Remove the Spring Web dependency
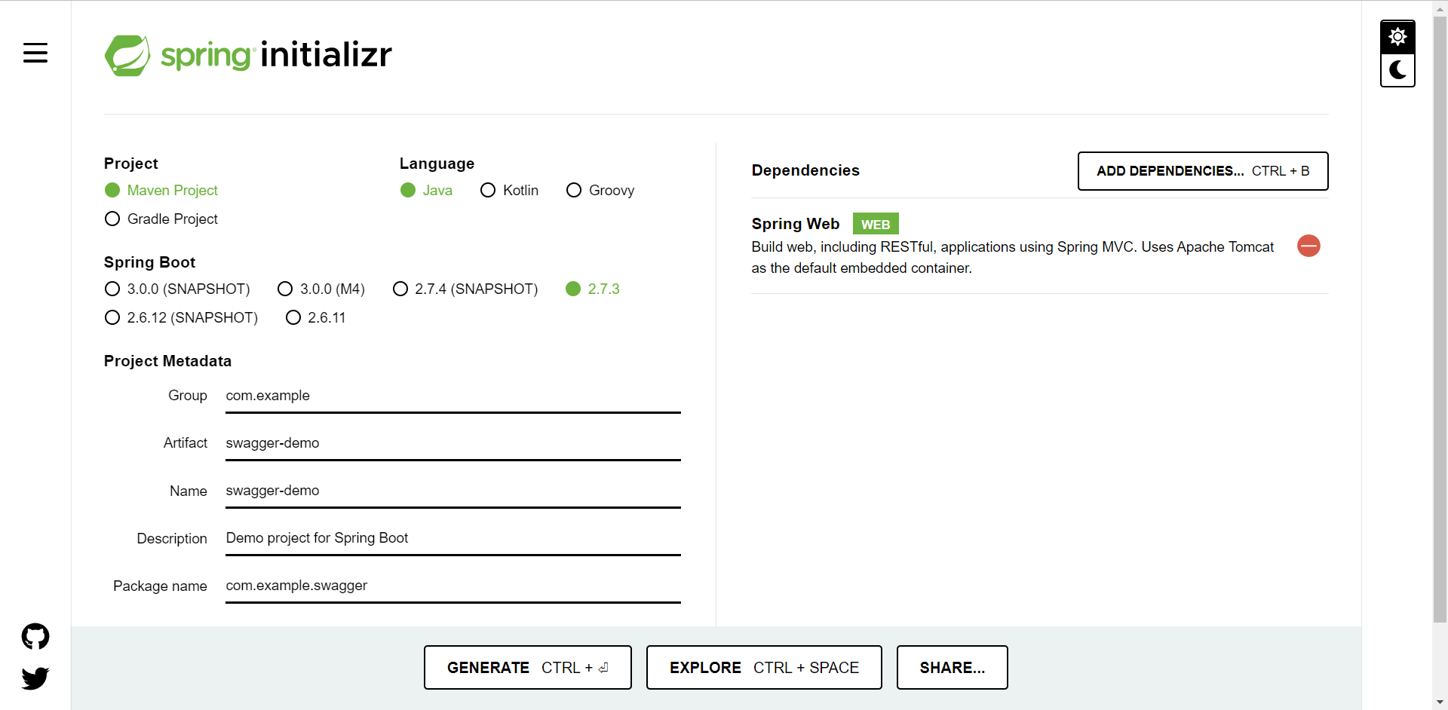Screen dimensions: 1448x710 [1308, 246]
